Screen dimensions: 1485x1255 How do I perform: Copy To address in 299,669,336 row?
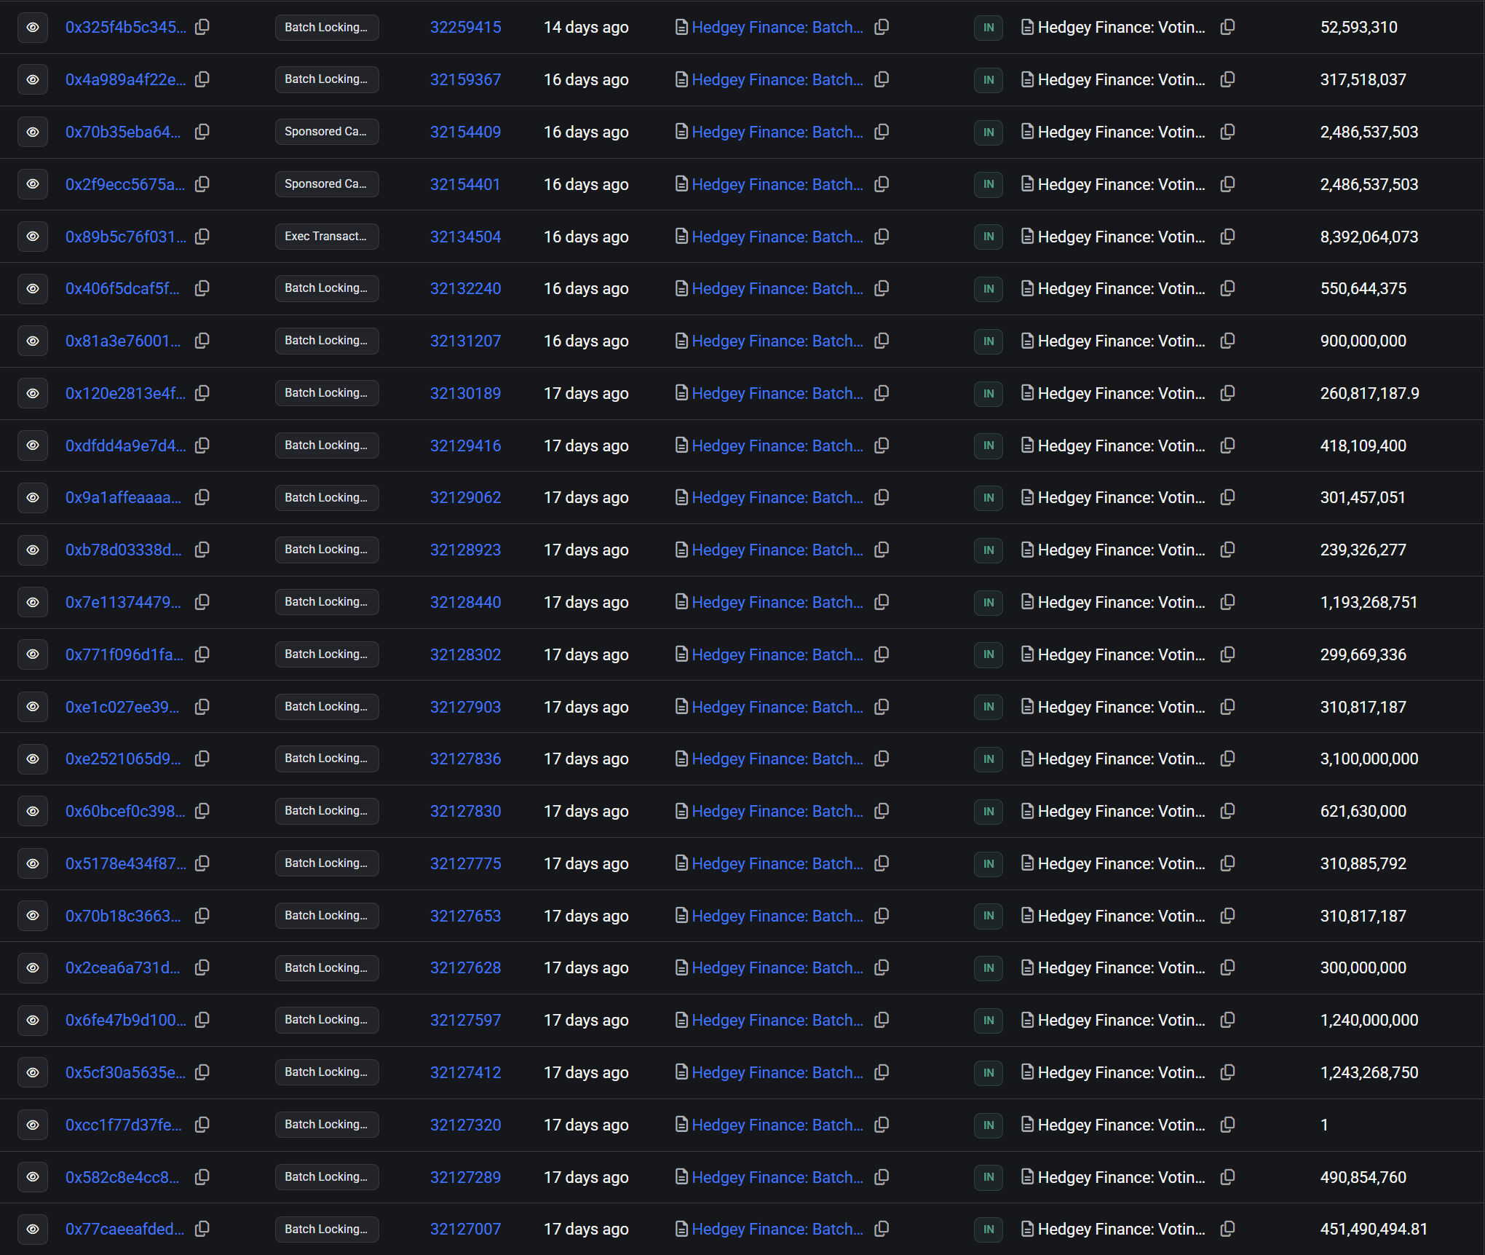click(1227, 654)
